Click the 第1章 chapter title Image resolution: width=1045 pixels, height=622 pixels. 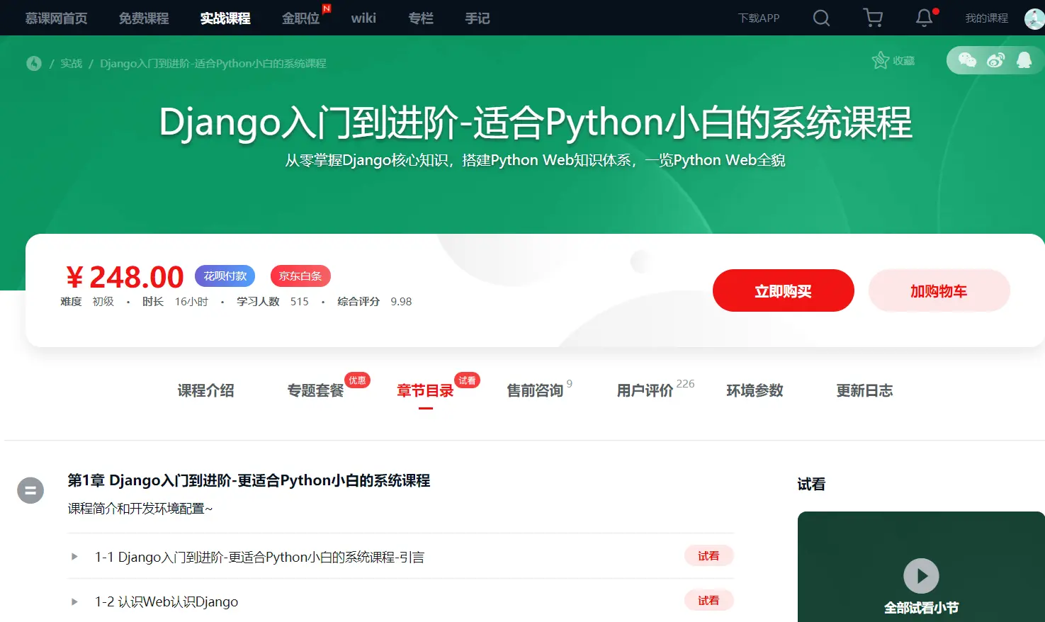[249, 480]
